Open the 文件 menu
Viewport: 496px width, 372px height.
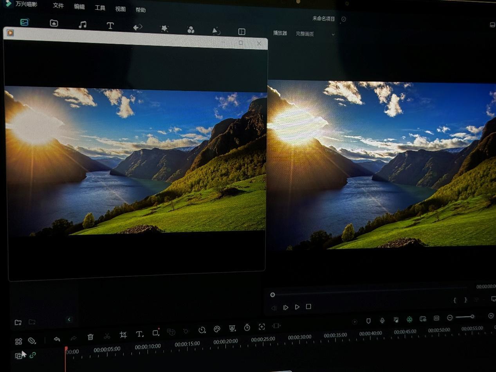pyautogui.click(x=58, y=6)
